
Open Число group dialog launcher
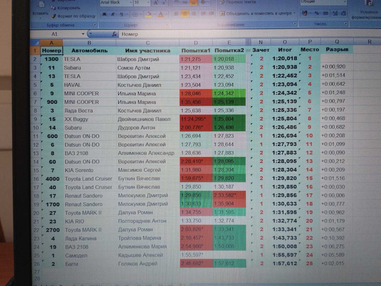click(x=345, y=23)
